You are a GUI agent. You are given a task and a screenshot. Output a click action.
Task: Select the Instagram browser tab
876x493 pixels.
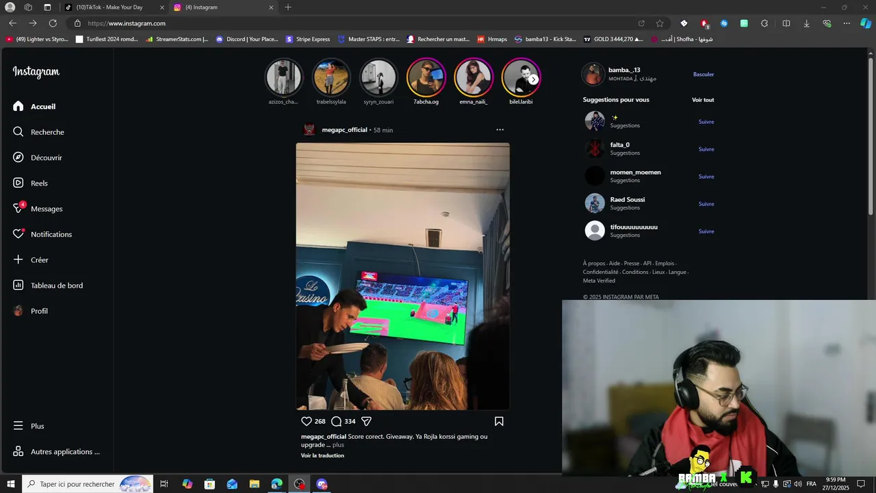coord(223,8)
